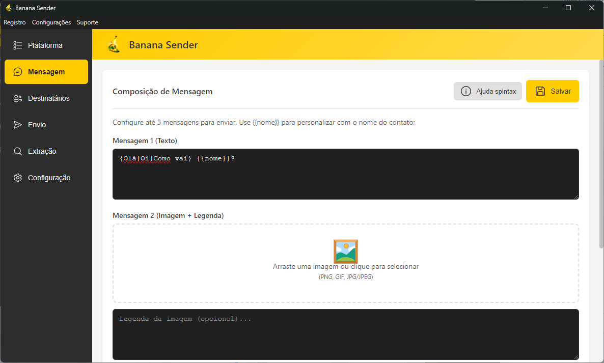
Task: Click the info icon on Ajuda spintax
Action: [x=465, y=91]
